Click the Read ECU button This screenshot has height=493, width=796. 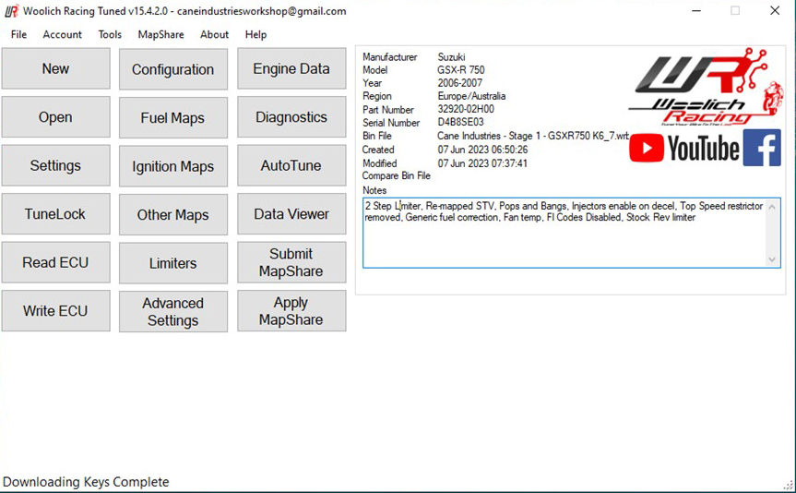pyautogui.click(x=56, y=262)
